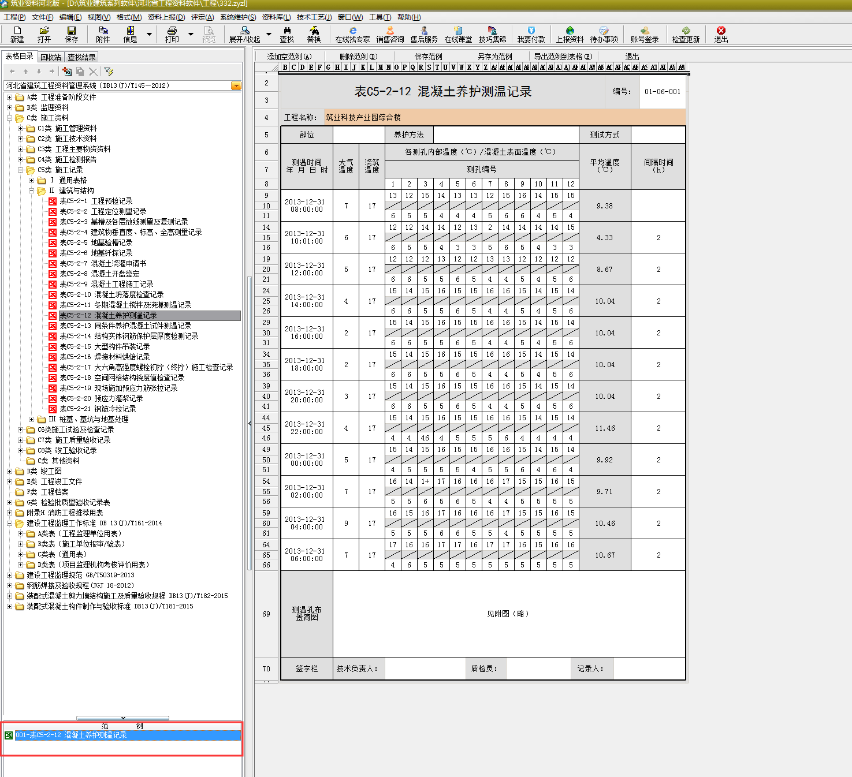Click 另存为范例 button
Viewport: 852px width, 777px height.
[494, 57]
